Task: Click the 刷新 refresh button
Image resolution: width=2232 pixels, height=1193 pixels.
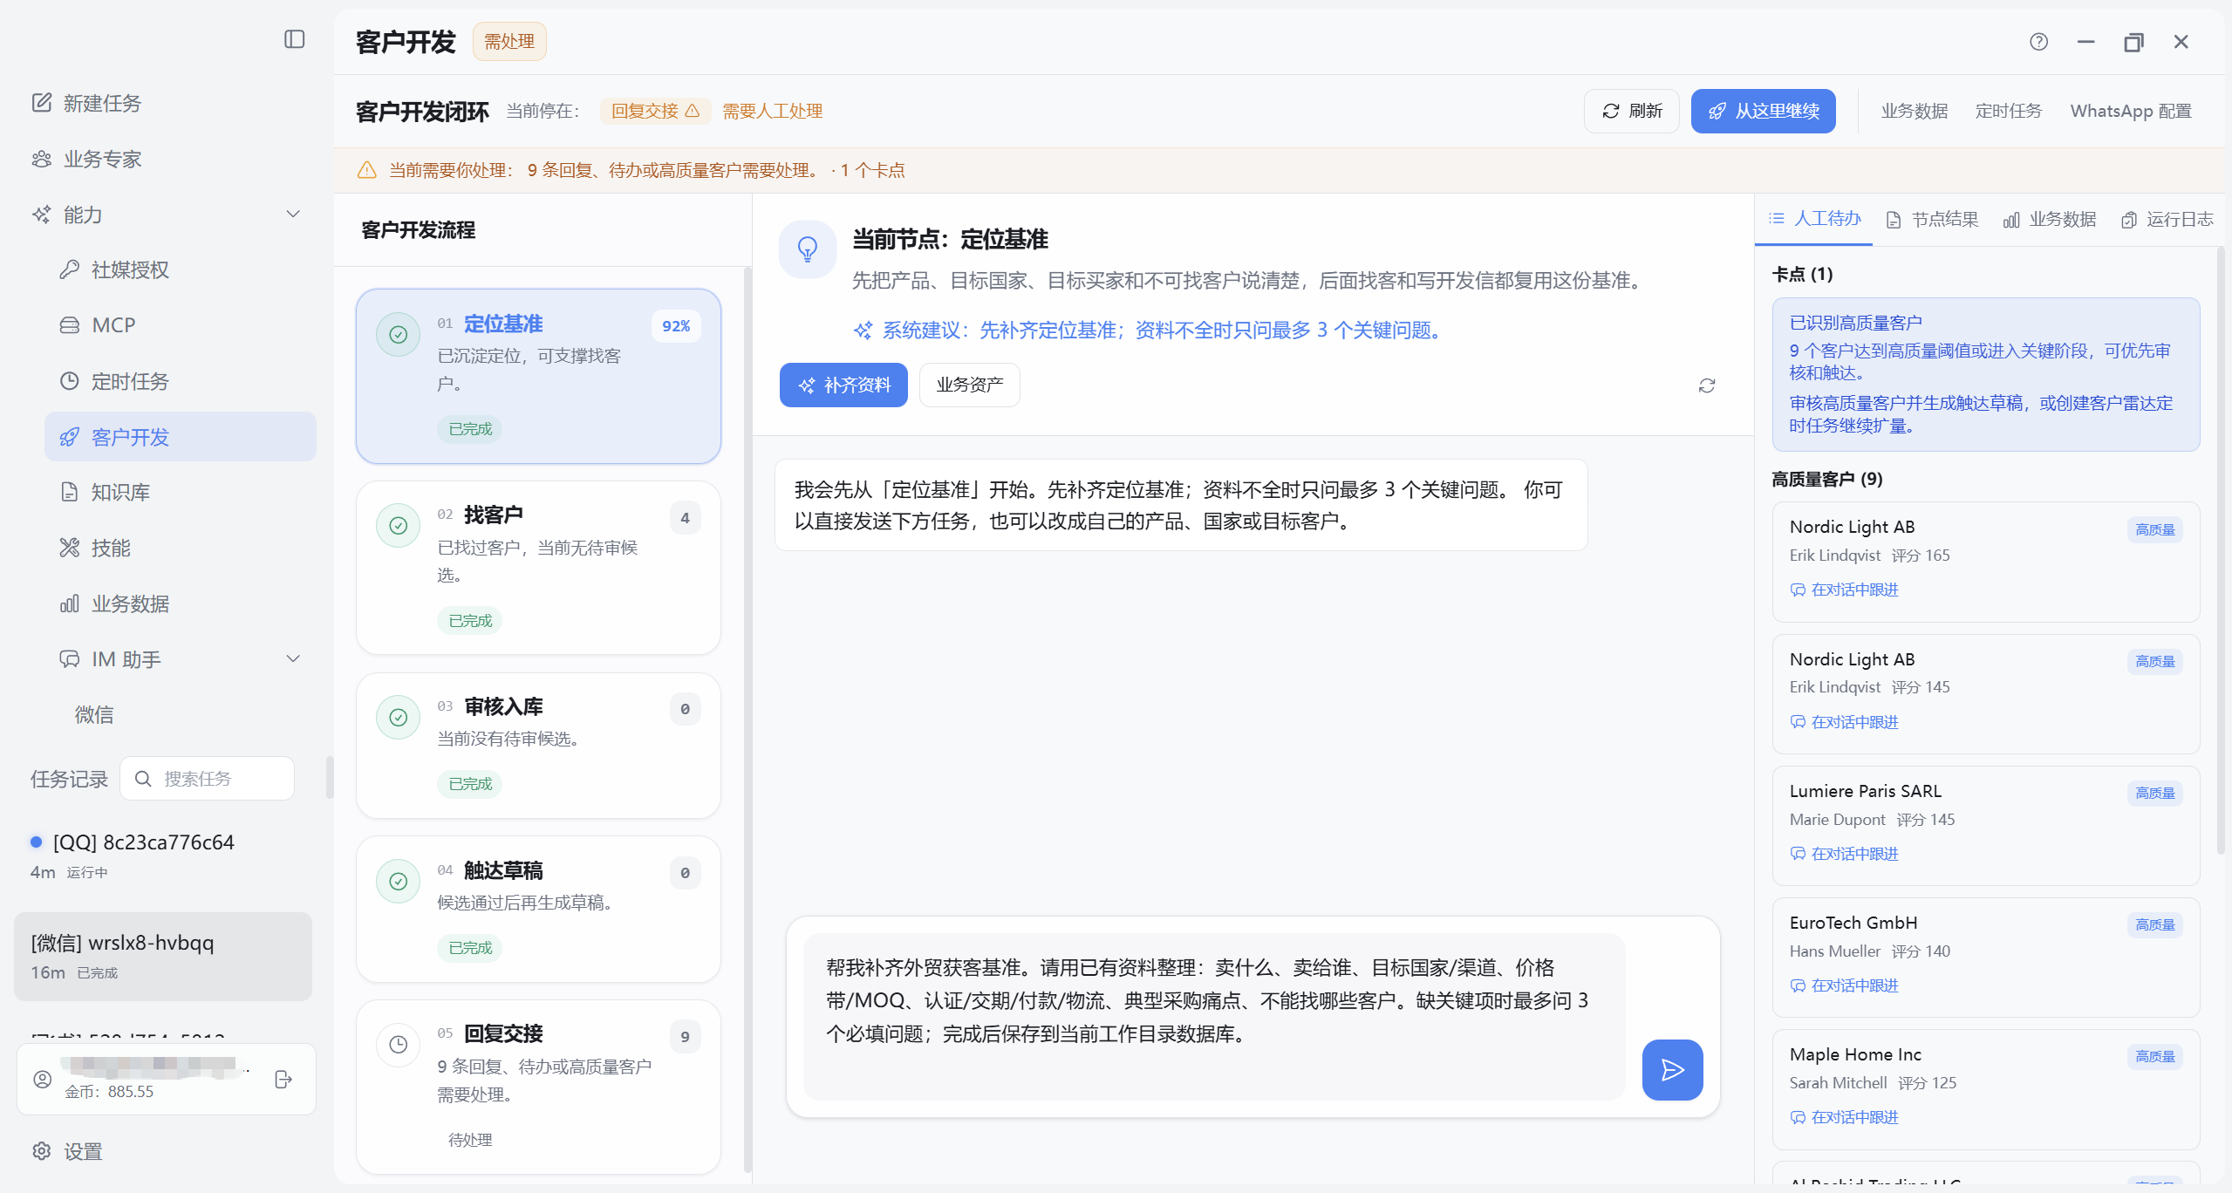Action: coord(1632,111)
